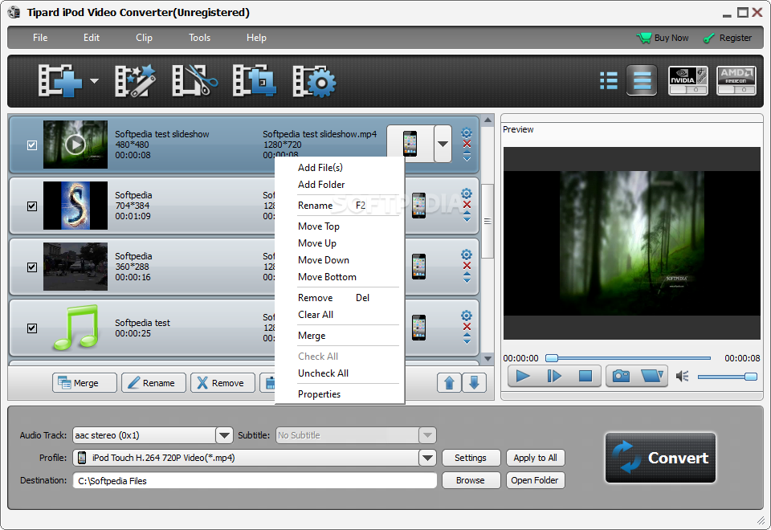Open the Add Video dropdown arrow
The image size is (771, 530).
point(94,81)
